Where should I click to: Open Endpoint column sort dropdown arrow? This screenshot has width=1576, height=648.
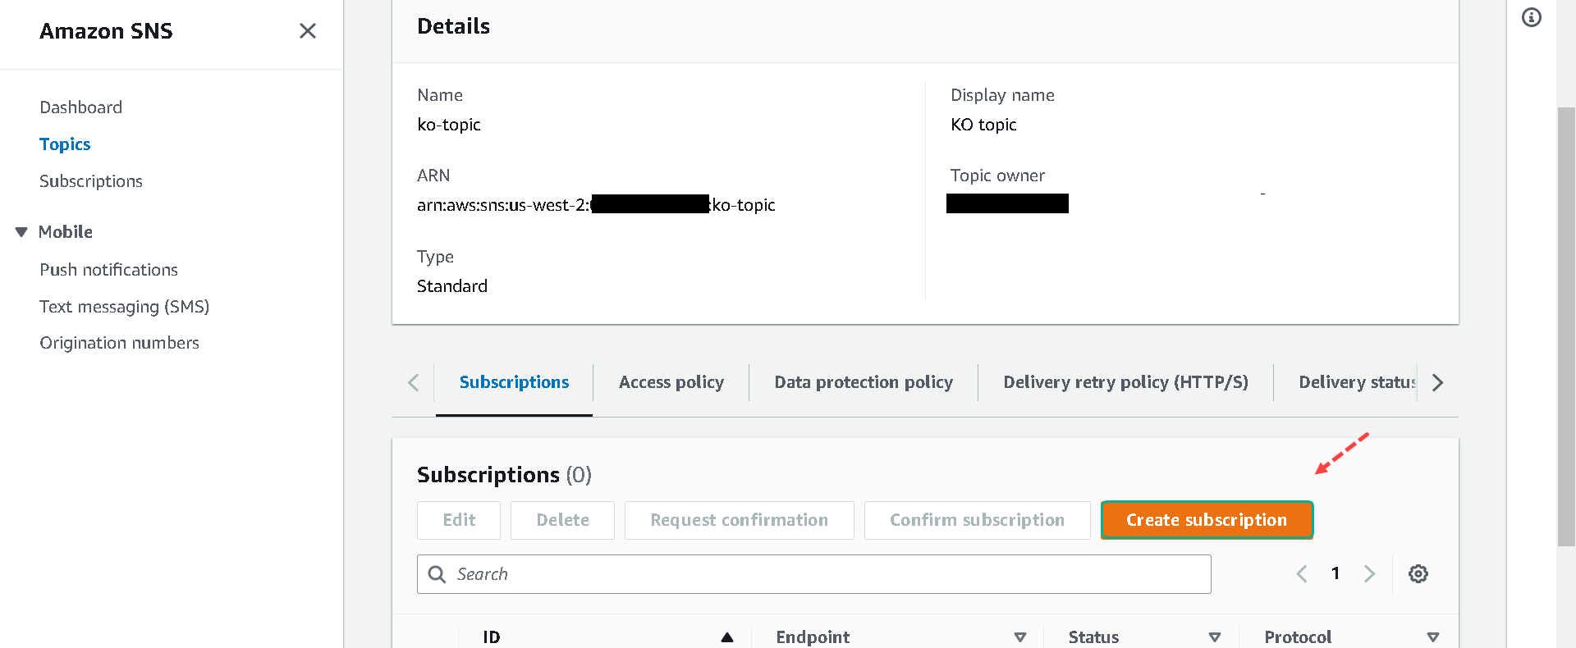(x=1020, y=637)
